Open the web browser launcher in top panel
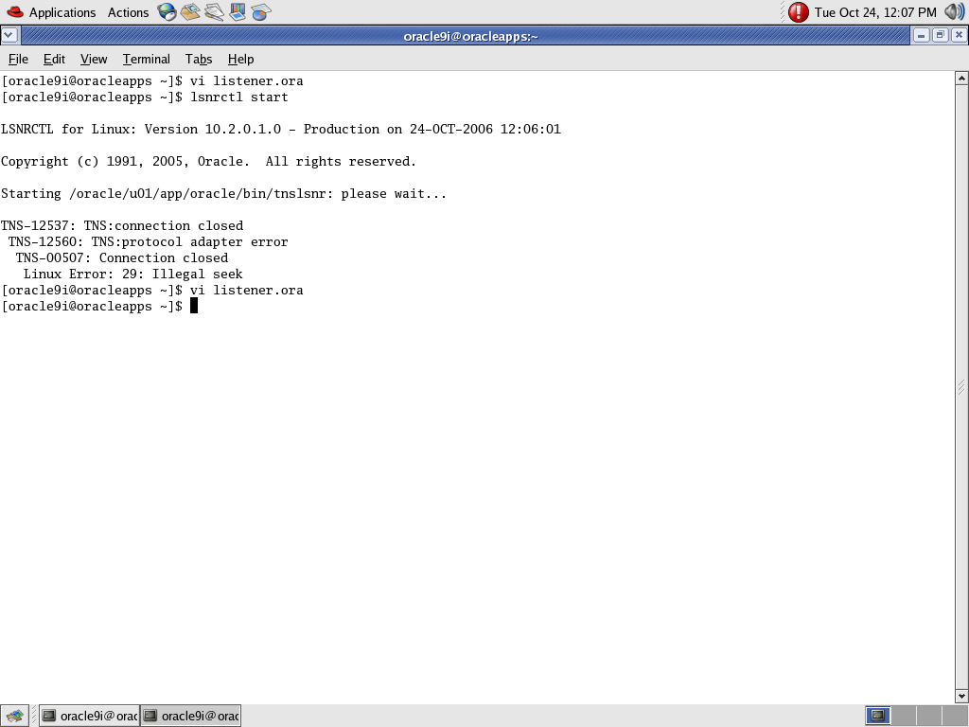Screen dimensions: 969x727 coord(167,12)
